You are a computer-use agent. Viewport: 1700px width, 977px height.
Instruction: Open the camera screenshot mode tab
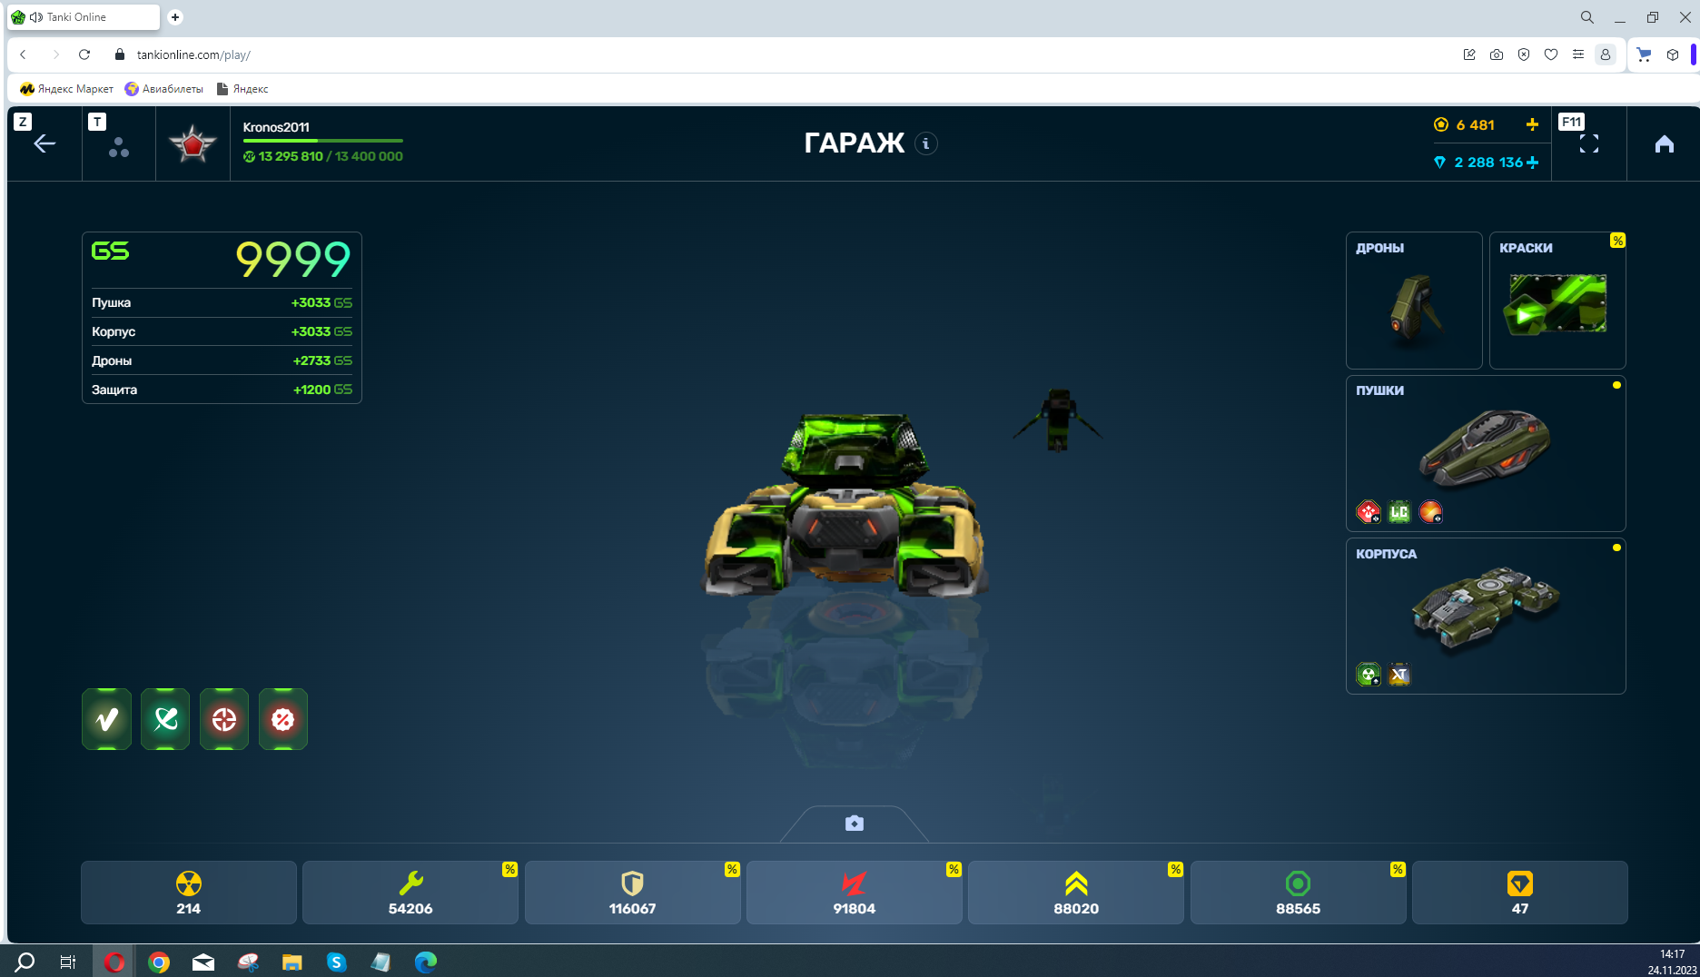[855, 824]
